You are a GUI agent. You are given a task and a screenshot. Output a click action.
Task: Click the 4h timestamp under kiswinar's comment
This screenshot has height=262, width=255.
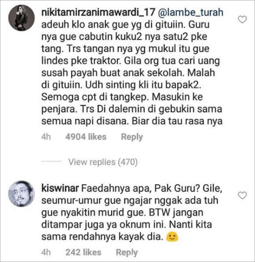tap(46, 252)
